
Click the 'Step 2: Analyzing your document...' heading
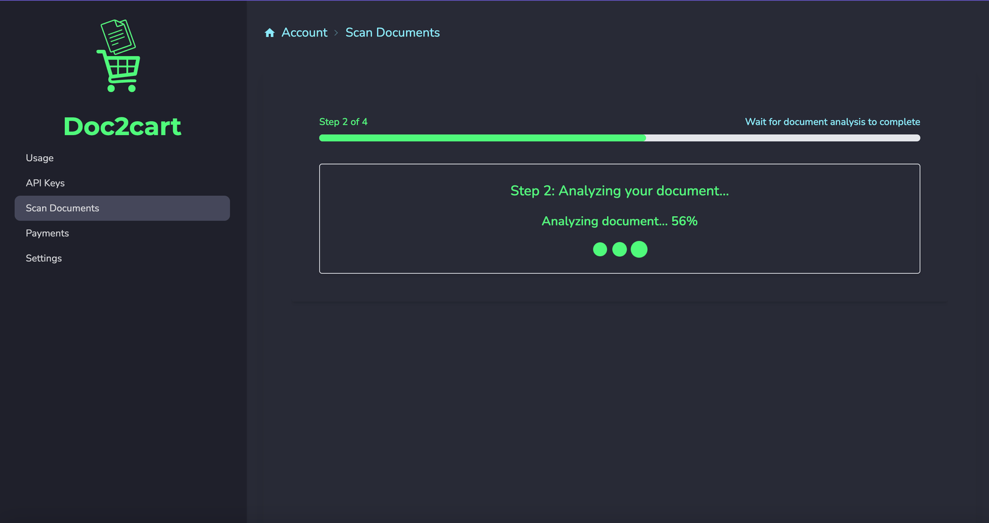619,191
